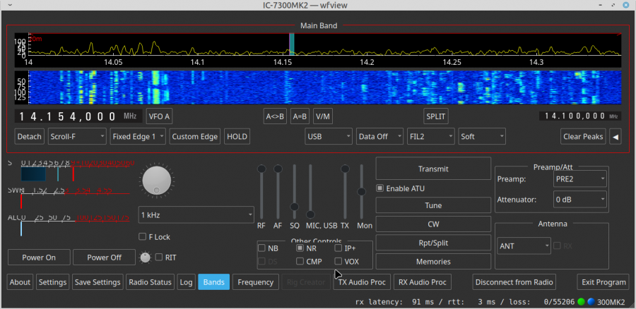Click Save Settings
The image size is (636, 309).
[98, 282]
